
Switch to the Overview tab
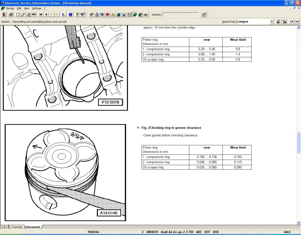point(17,227)
